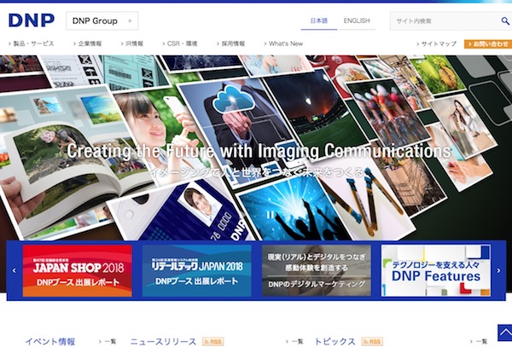
Task: Open リテールテック JAPAN 2018 banner
Action: [197, 270]
